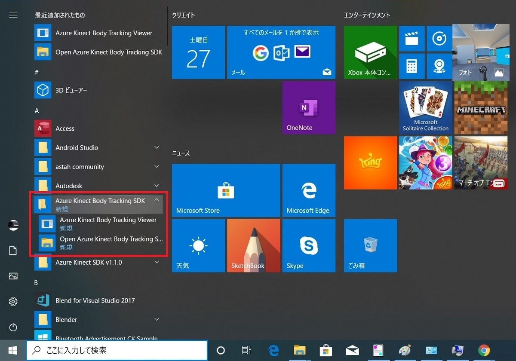Open the メール mail tile

click(281, 52)
